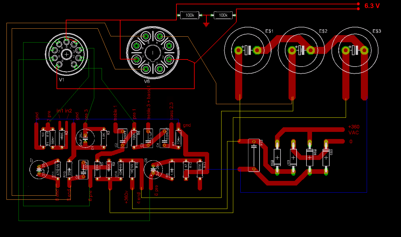Click the 6.3 V label
This screenshot has height=237, width=401.
tap(372, 6)
